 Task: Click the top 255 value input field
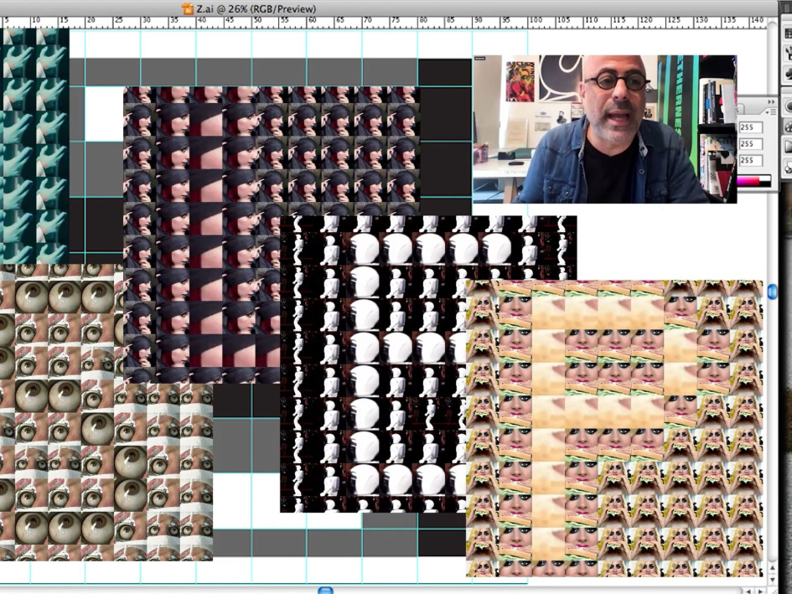[750, 127]
